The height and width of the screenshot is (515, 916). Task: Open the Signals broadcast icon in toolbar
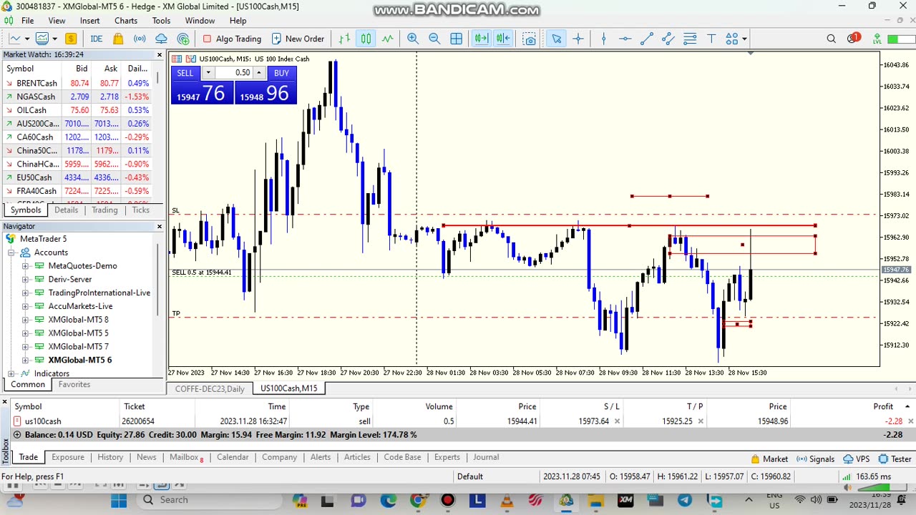coord(140,39)
